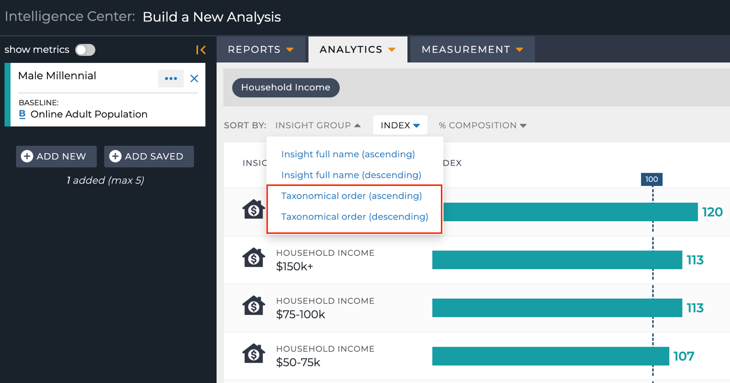This screenshot has width=730, height=383.
Task: Click the 1 added (max 5) text
Action: coord(105,180)
